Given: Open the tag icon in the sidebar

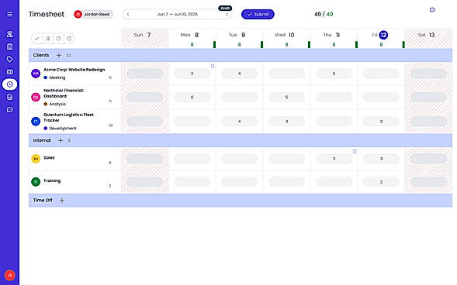Looking at the screenshot, I should (9, 60).
